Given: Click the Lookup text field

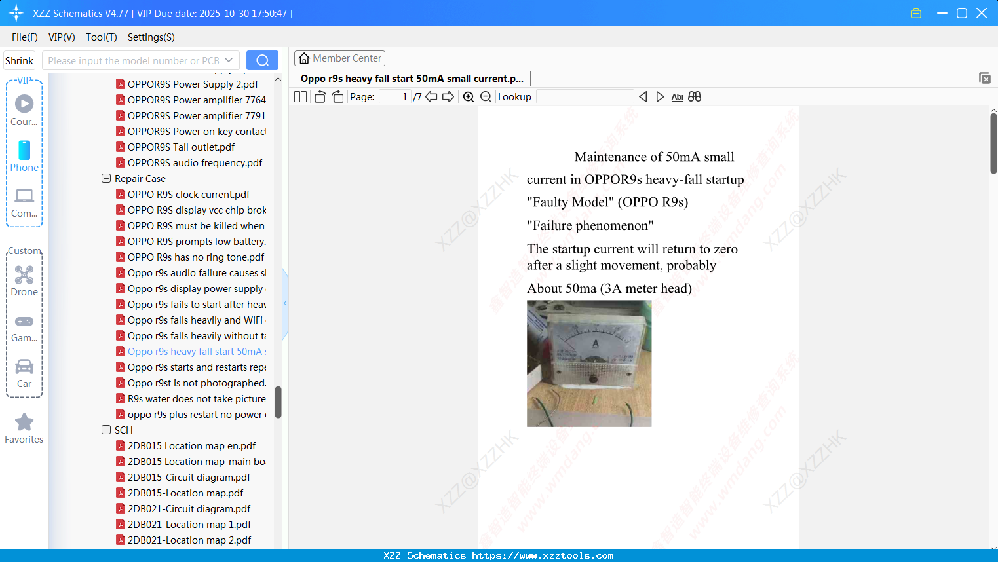Looking at the screenshot, I should coord(585,97).
